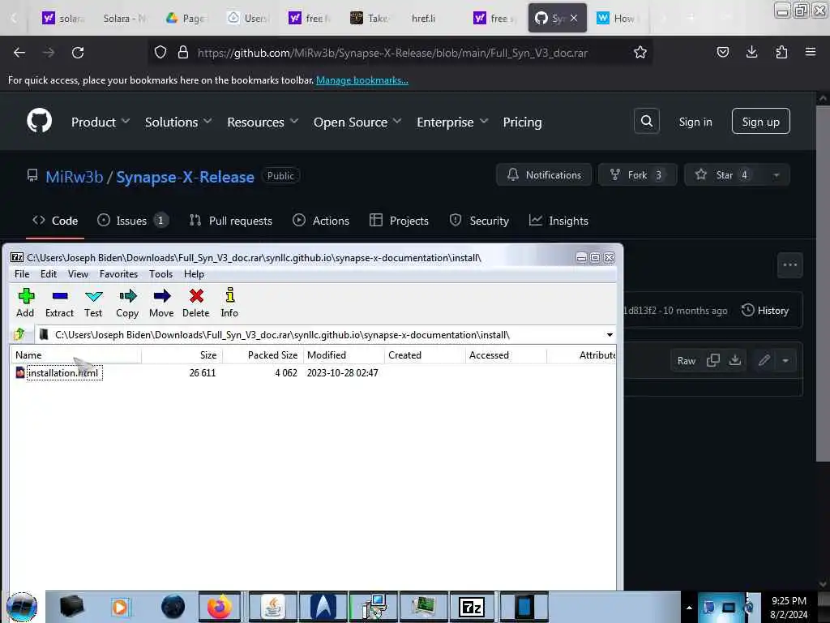Open the MiRw3b user profile link

click(74, 176)
